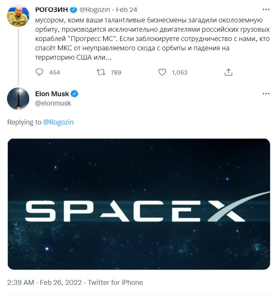Click Elon Musk's verified badge icon

[x=74, y=94]
